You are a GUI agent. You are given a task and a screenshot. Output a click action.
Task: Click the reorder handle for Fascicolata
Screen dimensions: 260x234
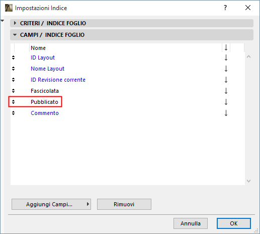coord(14,91)
